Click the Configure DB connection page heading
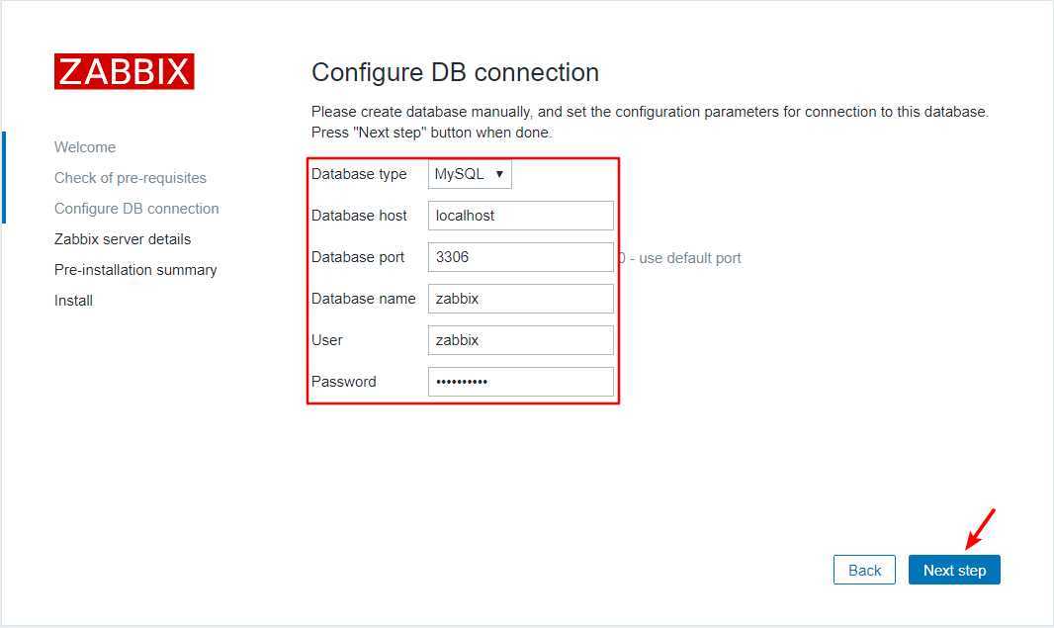The image size is (1054, 628). [x=455, y=72]
